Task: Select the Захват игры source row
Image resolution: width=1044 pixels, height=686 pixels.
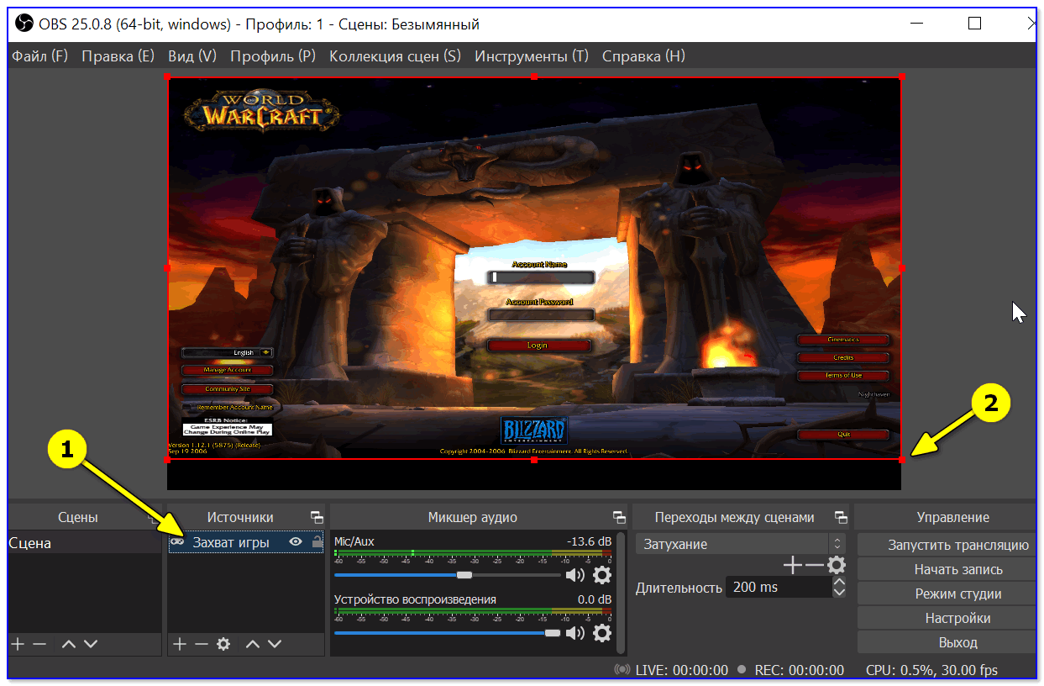Action: point(246,542)
